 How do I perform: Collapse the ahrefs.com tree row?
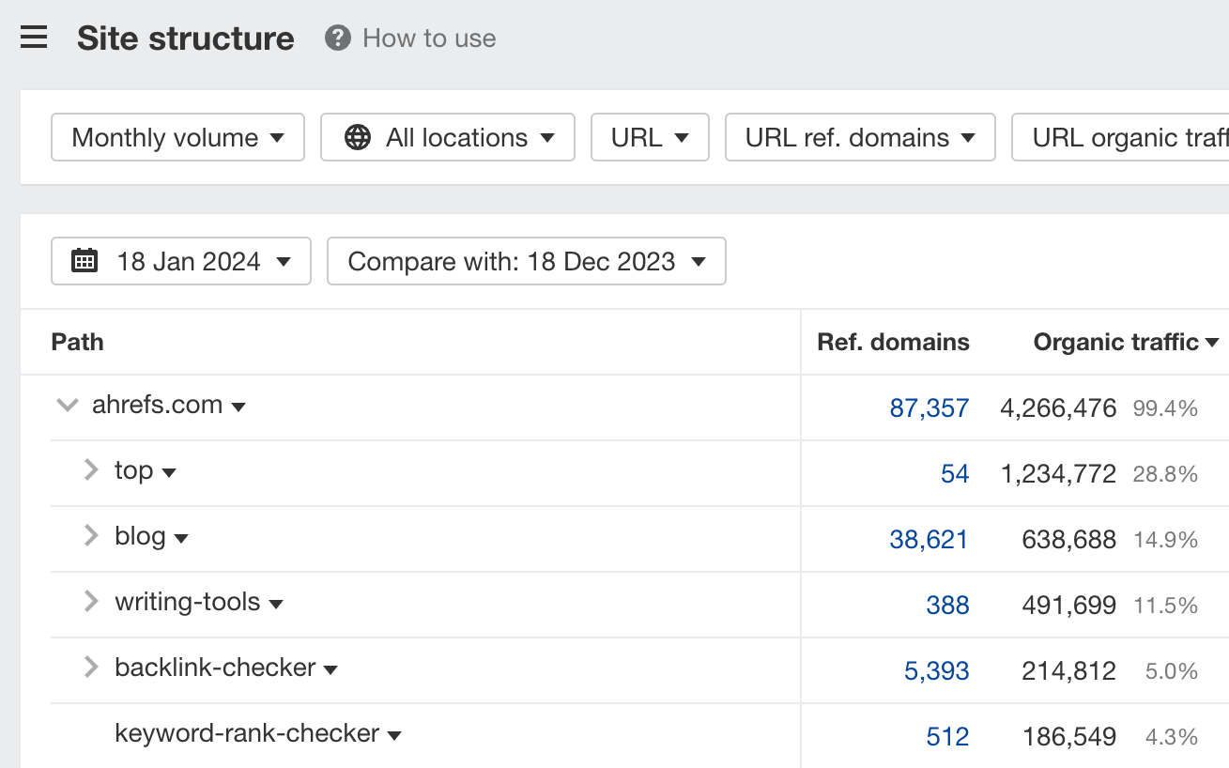[67, 406]
